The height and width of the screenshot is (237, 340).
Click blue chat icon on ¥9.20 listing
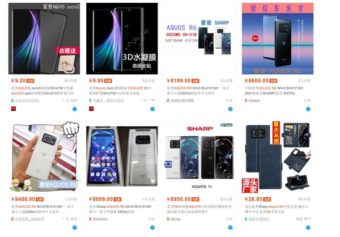click(75, 109)
